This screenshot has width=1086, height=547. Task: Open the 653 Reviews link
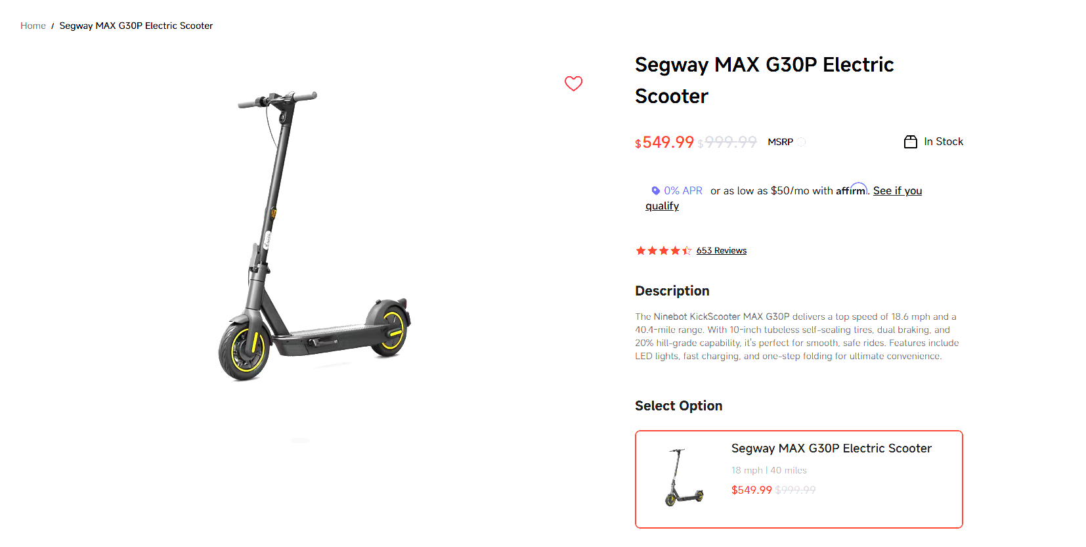pos(721,251)
